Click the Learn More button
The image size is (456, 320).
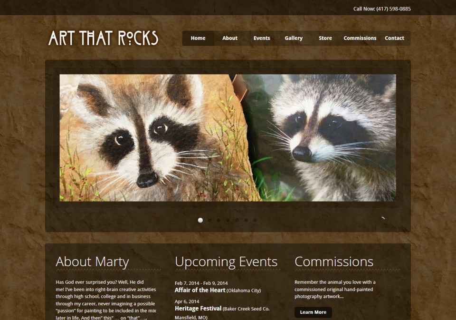(313, 312)
